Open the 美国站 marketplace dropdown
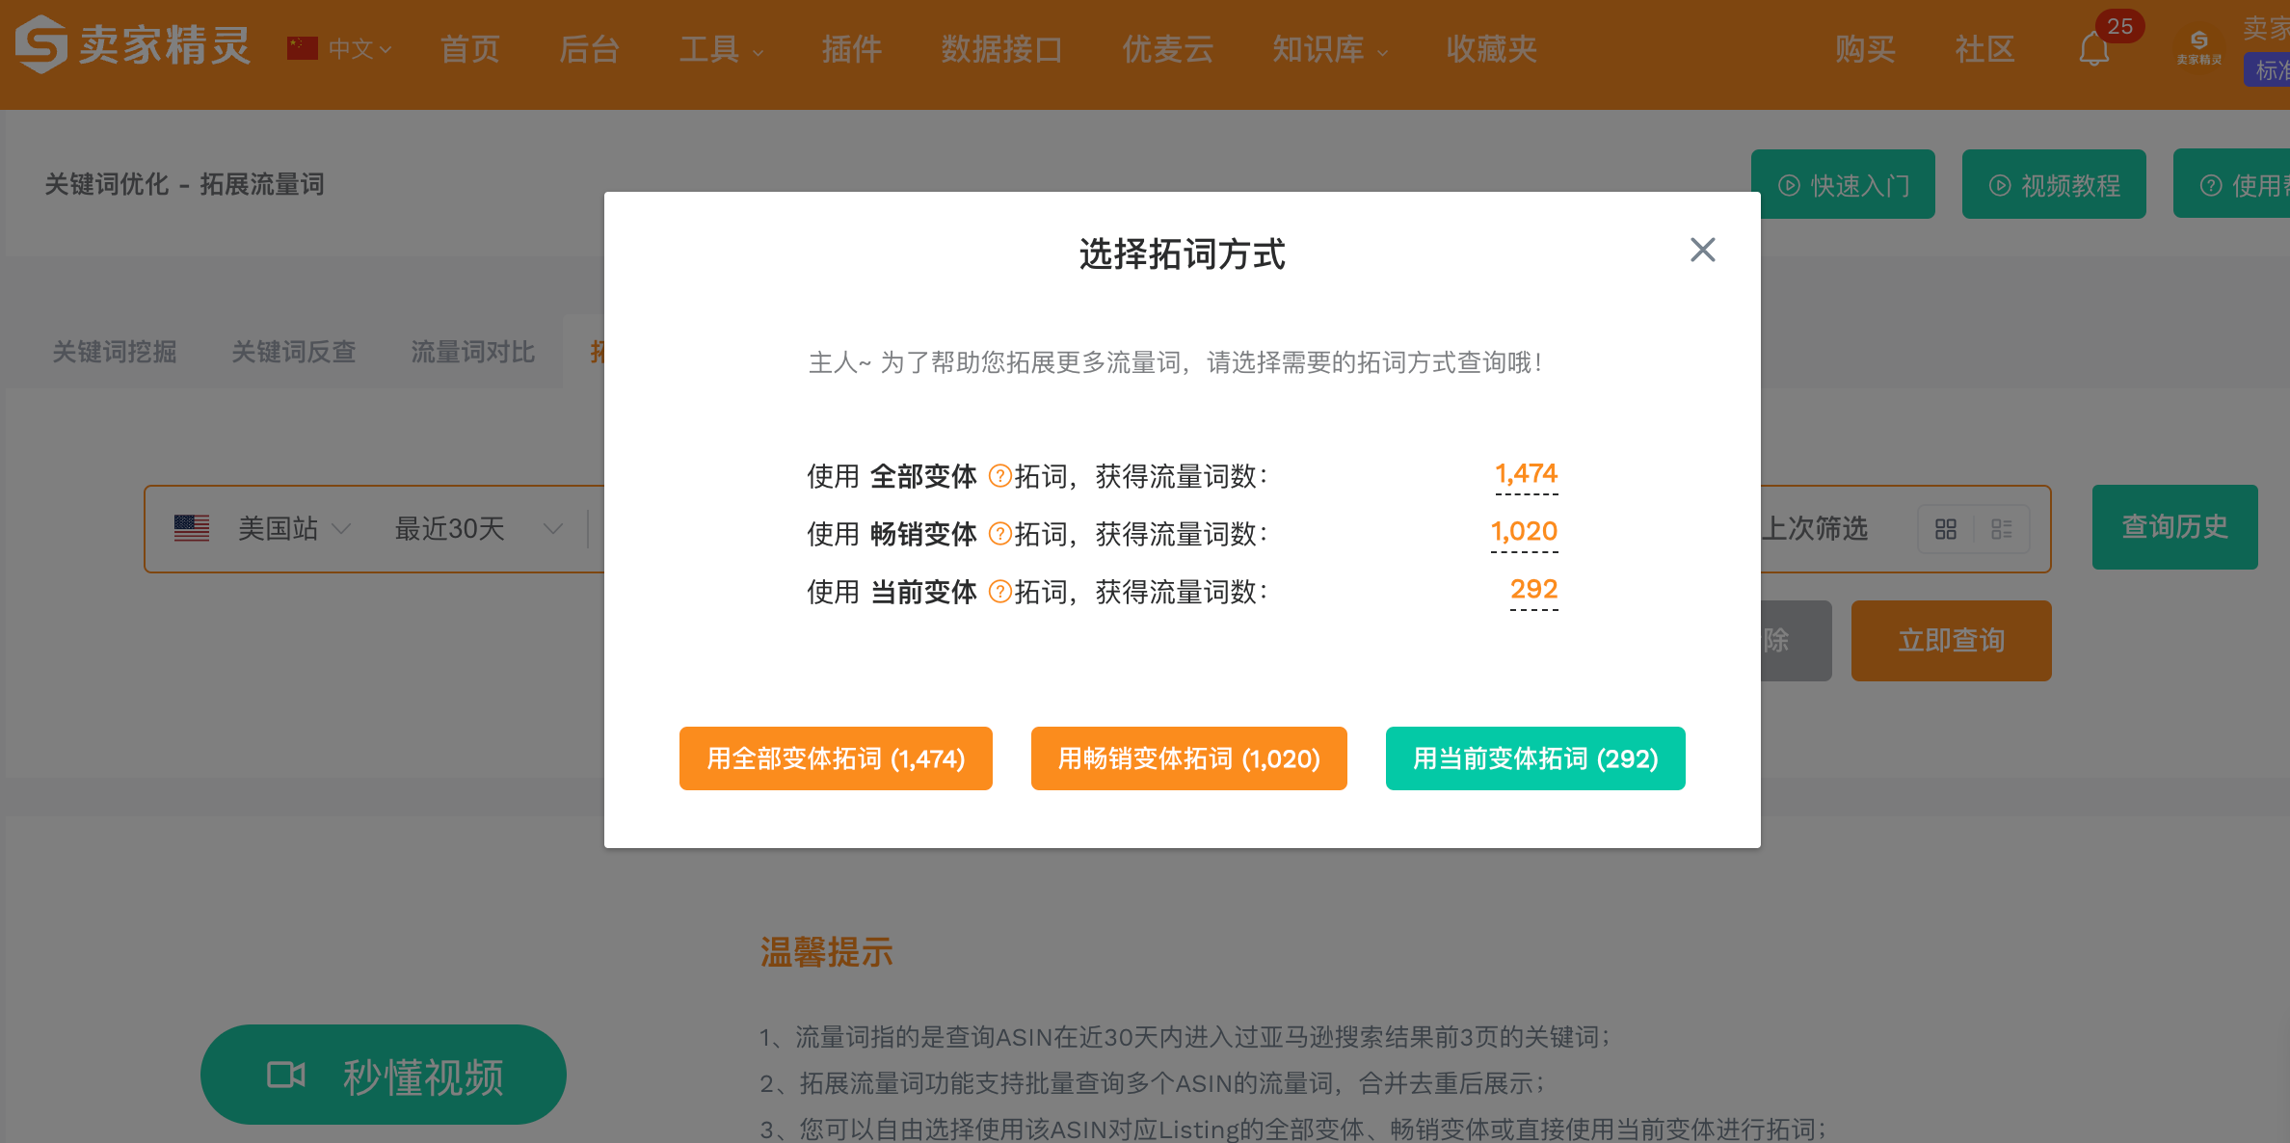This screenshot has height=1143, width=2290. point(293,528)
